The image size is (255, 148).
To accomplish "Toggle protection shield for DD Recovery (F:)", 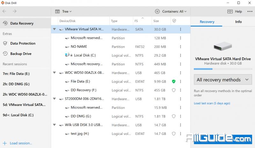I will pos(174,90).
